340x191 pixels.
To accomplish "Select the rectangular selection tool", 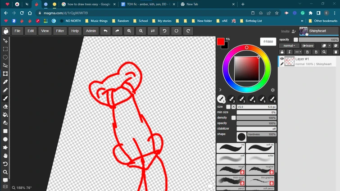I will (5, 49).
